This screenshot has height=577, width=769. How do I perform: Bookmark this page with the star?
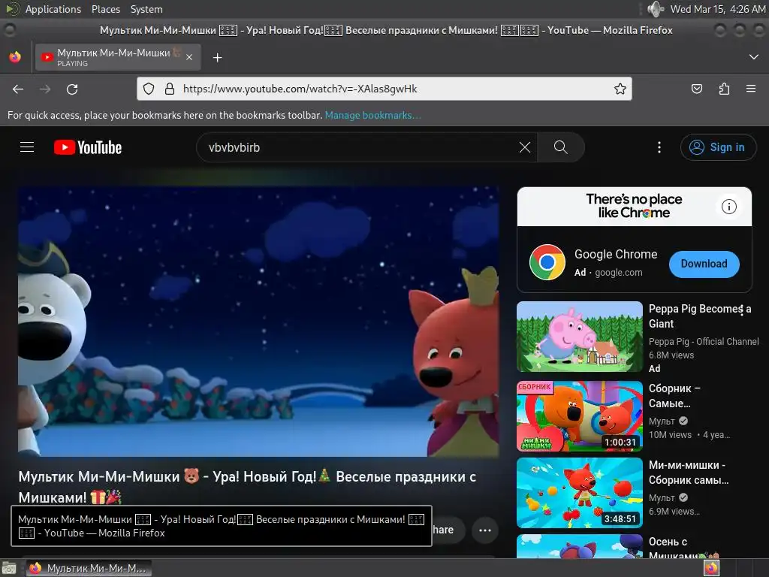click(620, 89)
